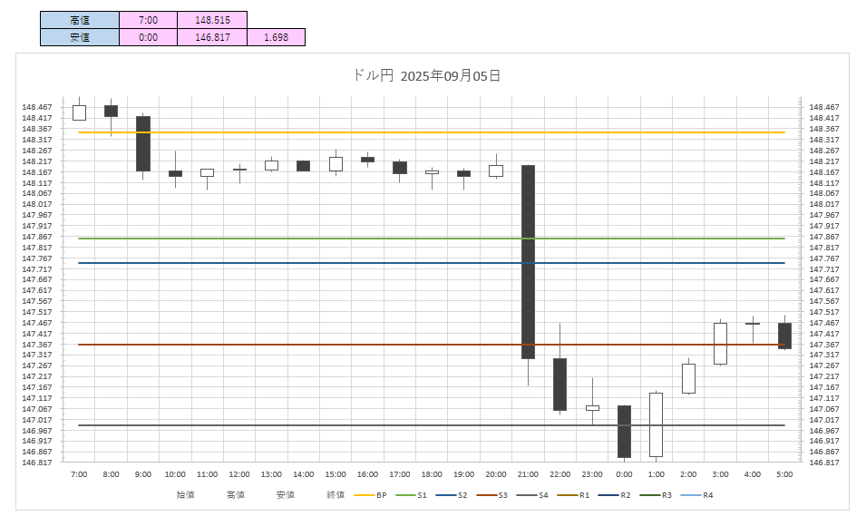Select the 7:00 time cell beside 高値
The height and width of the screenshot is (526, 866).
pyautogui.click(x=148, y=20)
